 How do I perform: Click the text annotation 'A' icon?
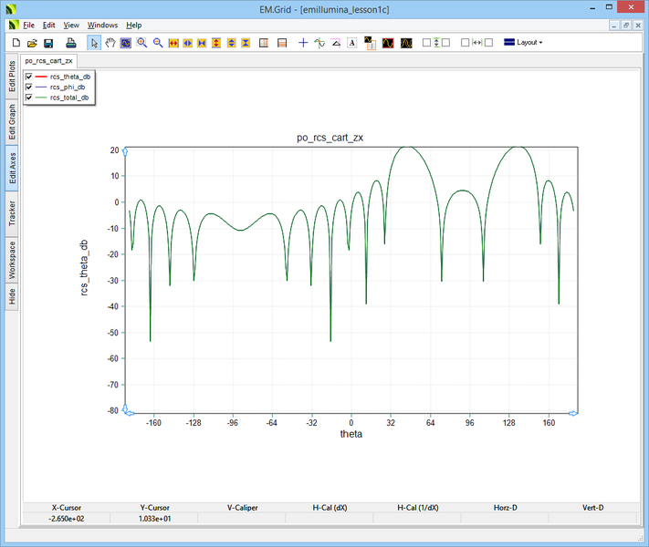coord(351,43)
